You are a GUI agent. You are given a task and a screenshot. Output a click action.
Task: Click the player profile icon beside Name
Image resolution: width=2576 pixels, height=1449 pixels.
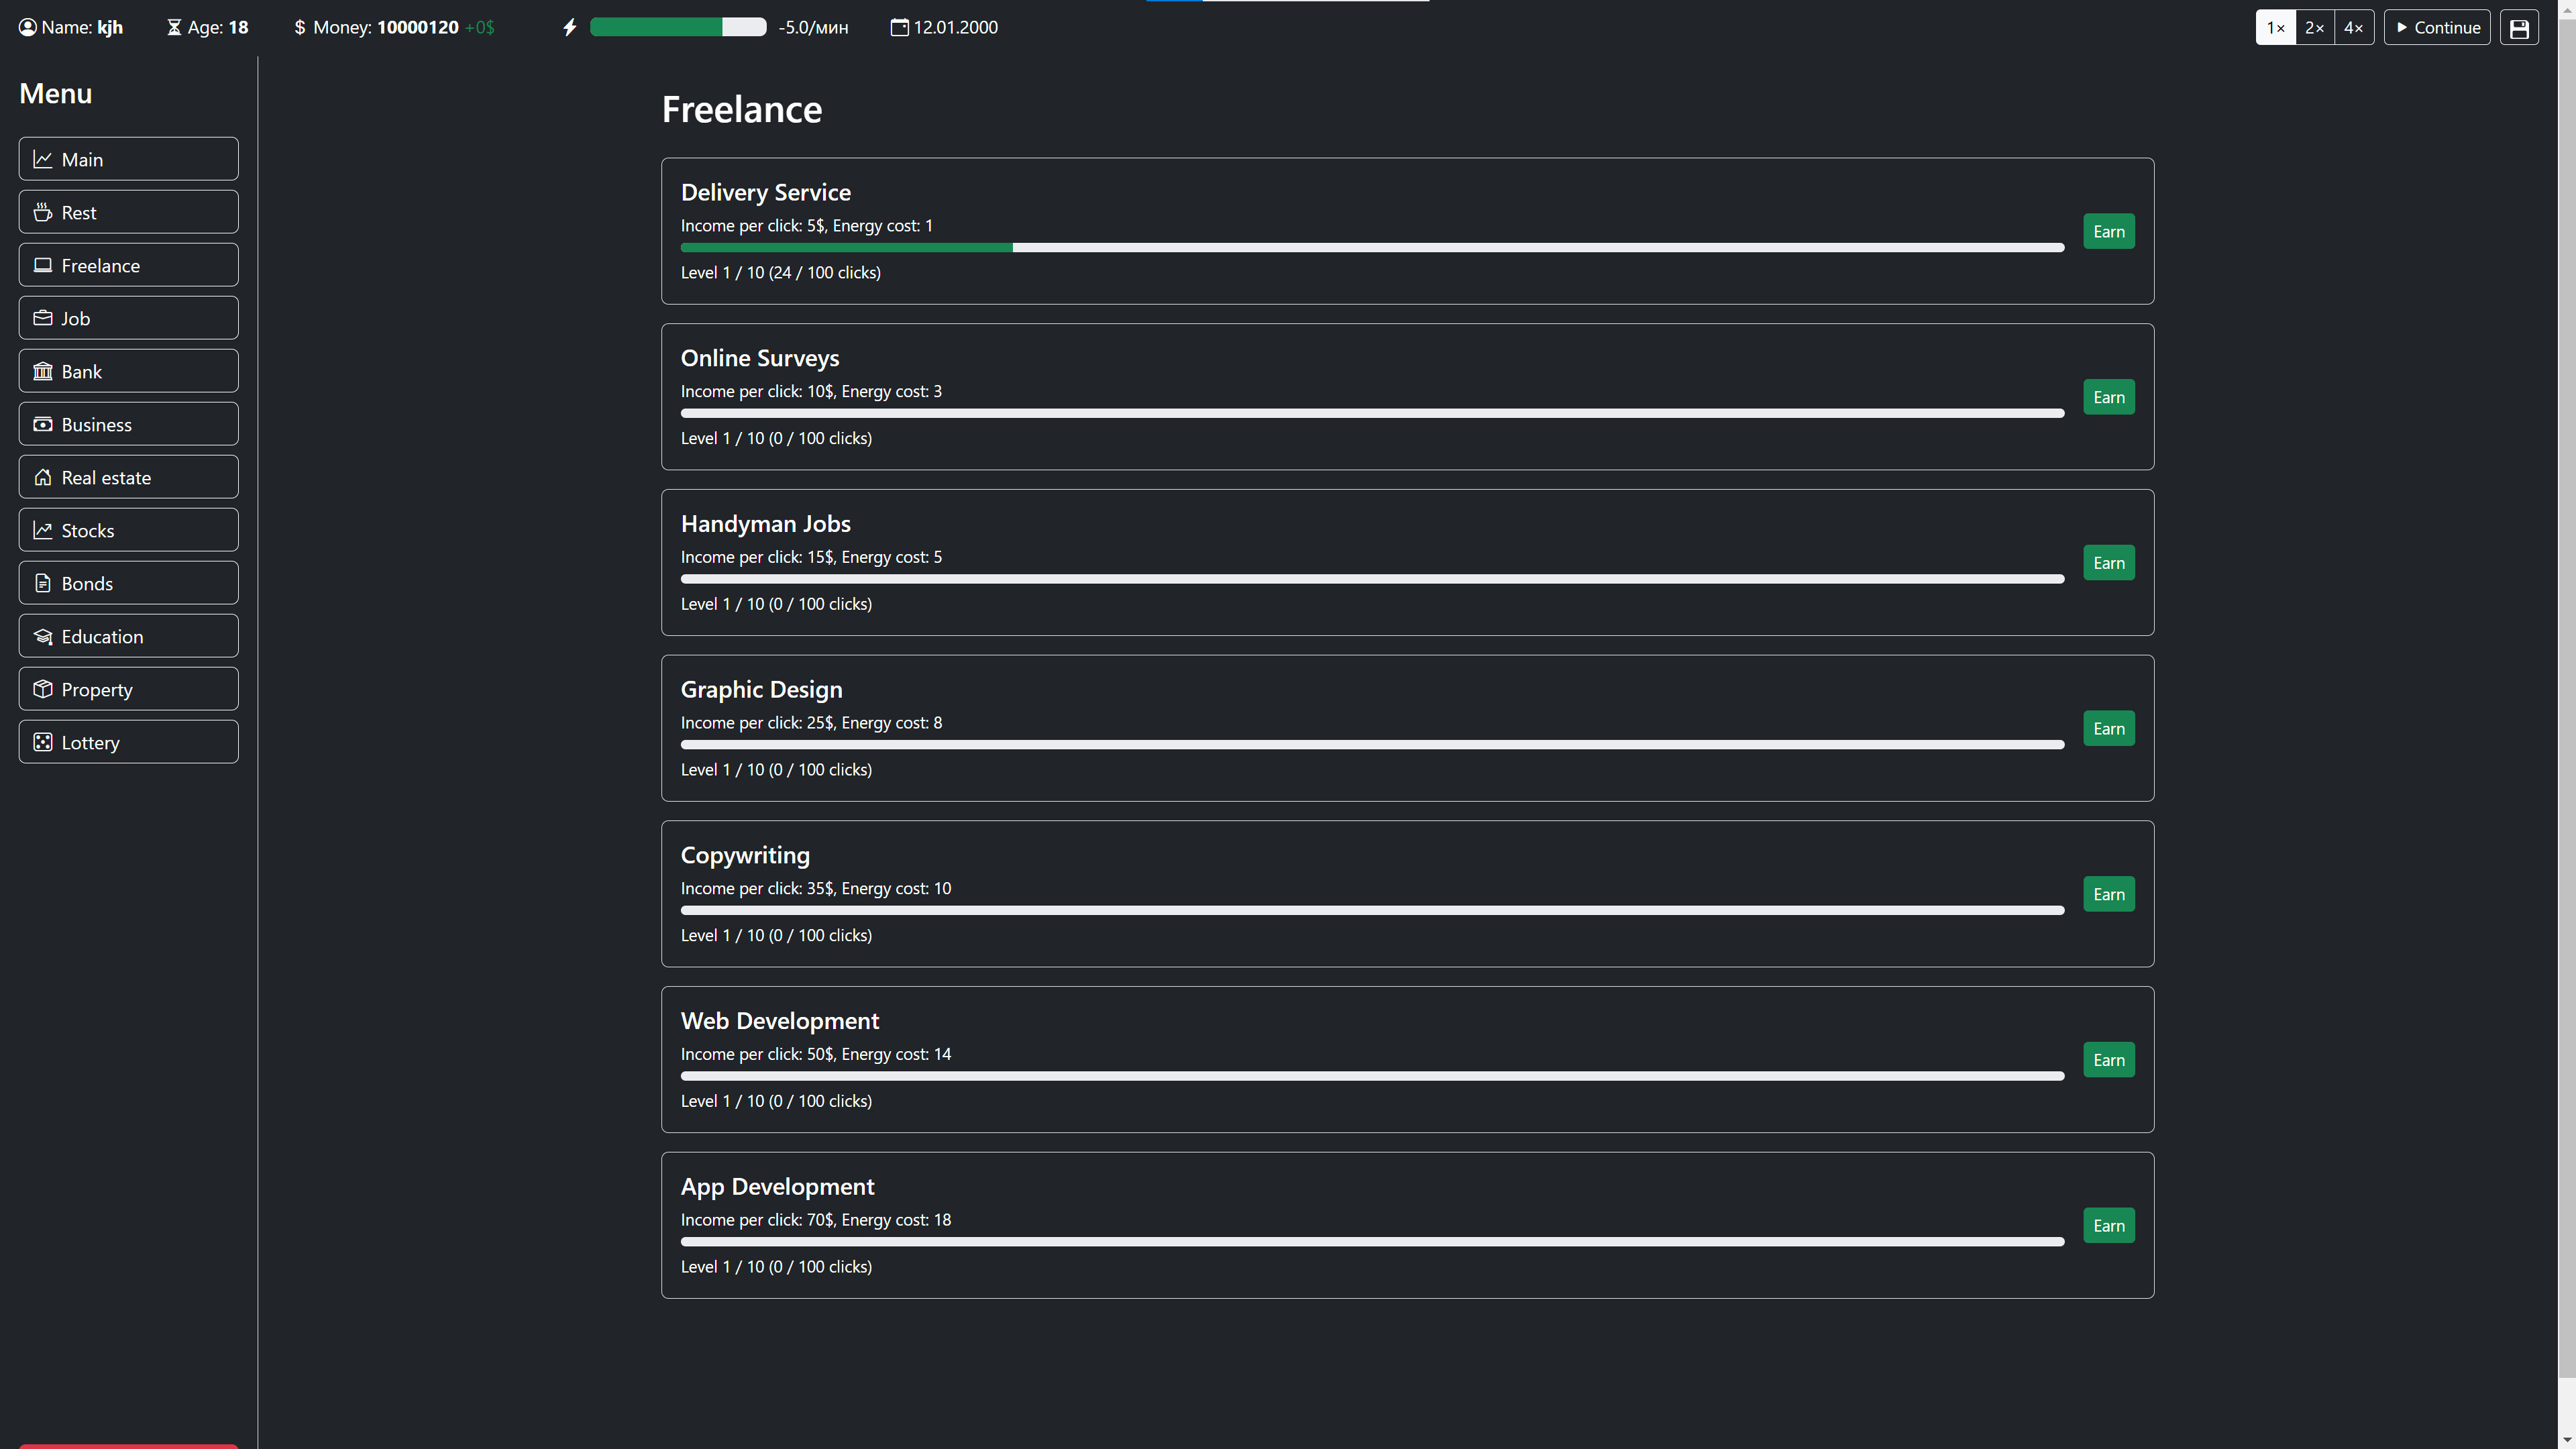28,27
